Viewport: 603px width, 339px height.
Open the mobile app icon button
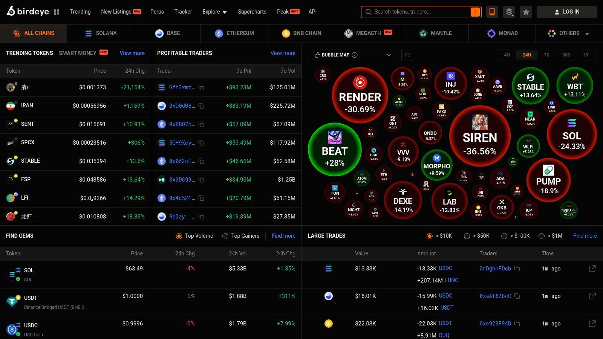point(492,12)
